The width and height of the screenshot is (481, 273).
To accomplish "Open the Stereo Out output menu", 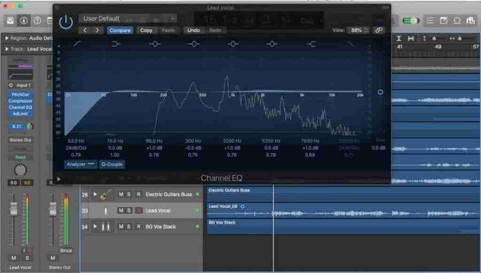I will pyautogui.click(x=20, y=139).
